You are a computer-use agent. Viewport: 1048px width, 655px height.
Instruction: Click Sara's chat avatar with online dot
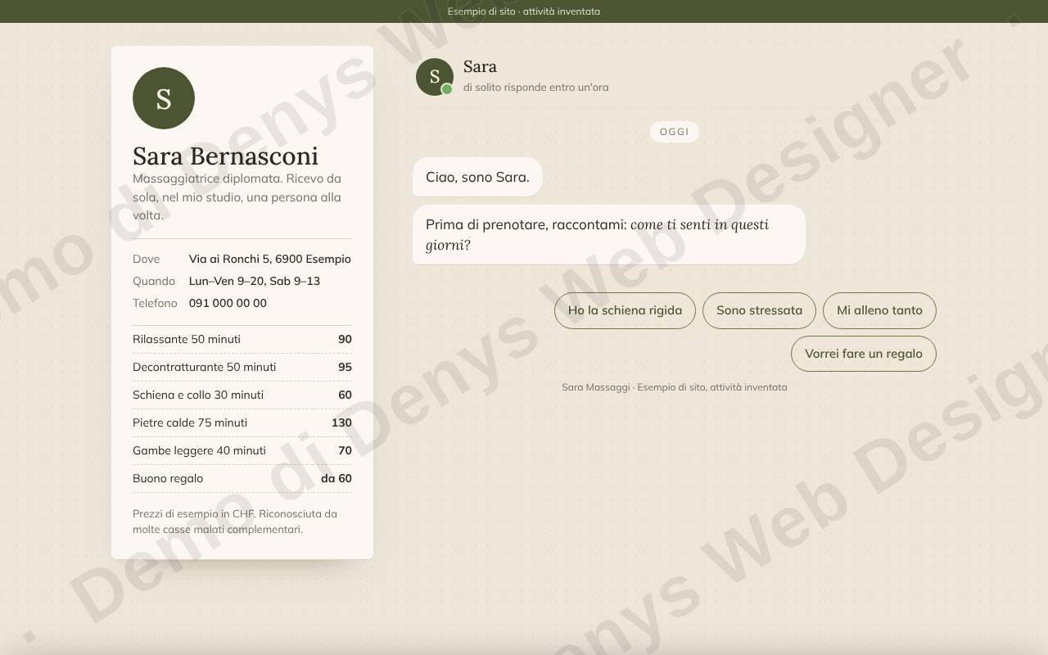[435, 77]
